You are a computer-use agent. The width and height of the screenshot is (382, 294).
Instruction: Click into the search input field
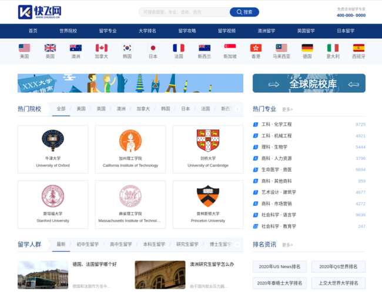coord(182,12)
